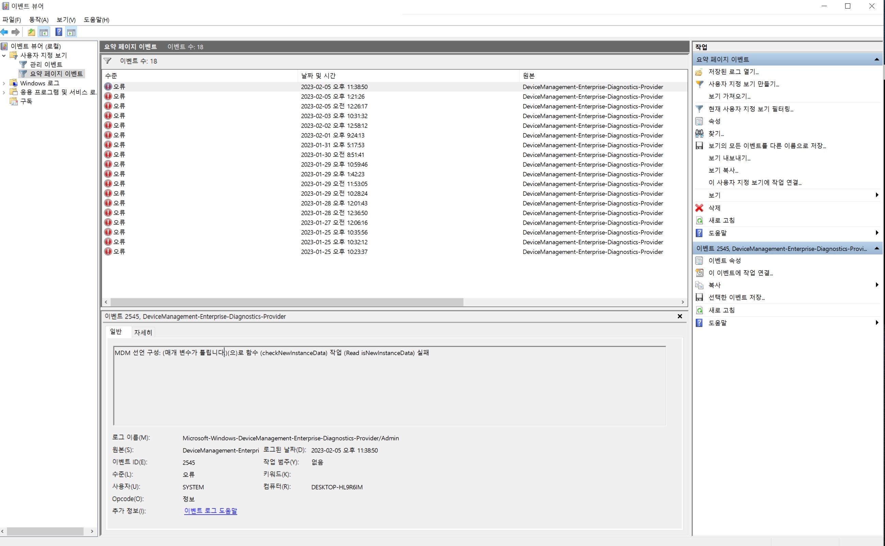Sort by the 날짜 및 시간 column header
Image resolution: width=885 pixels, height=546 pixels.
pos(409,76)
